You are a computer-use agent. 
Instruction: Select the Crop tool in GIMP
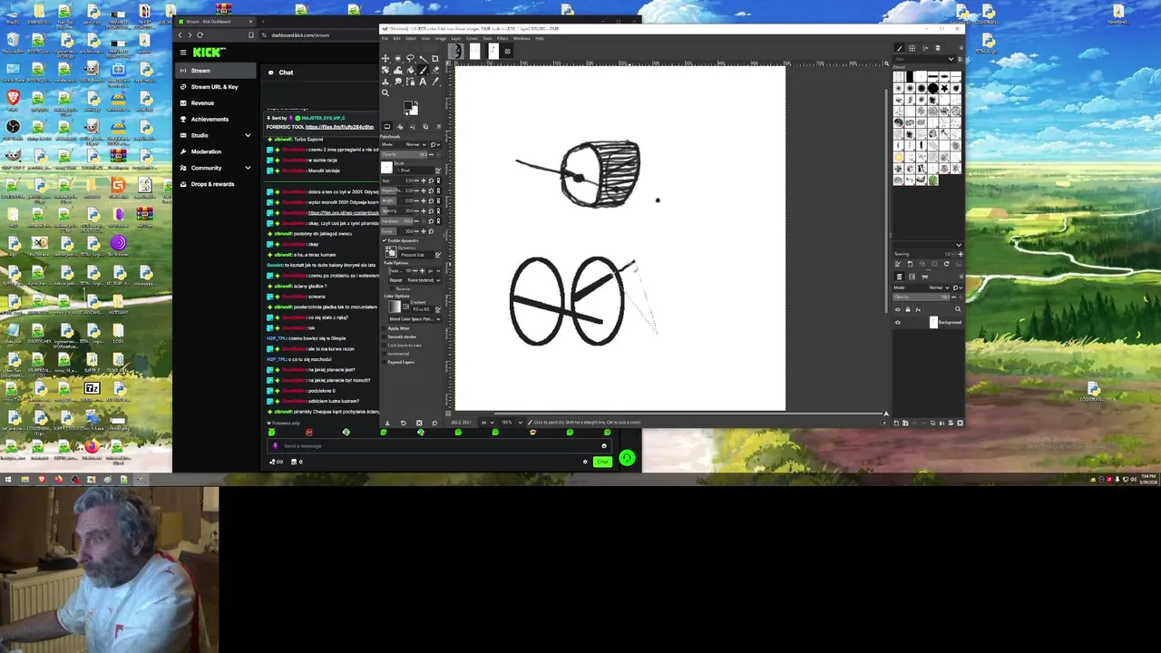tap(434, 58)
